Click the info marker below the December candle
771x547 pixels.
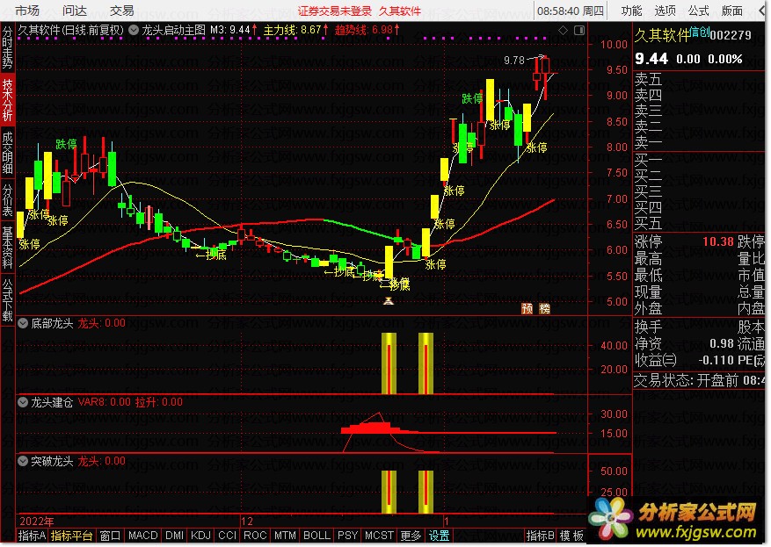point(389,300)
